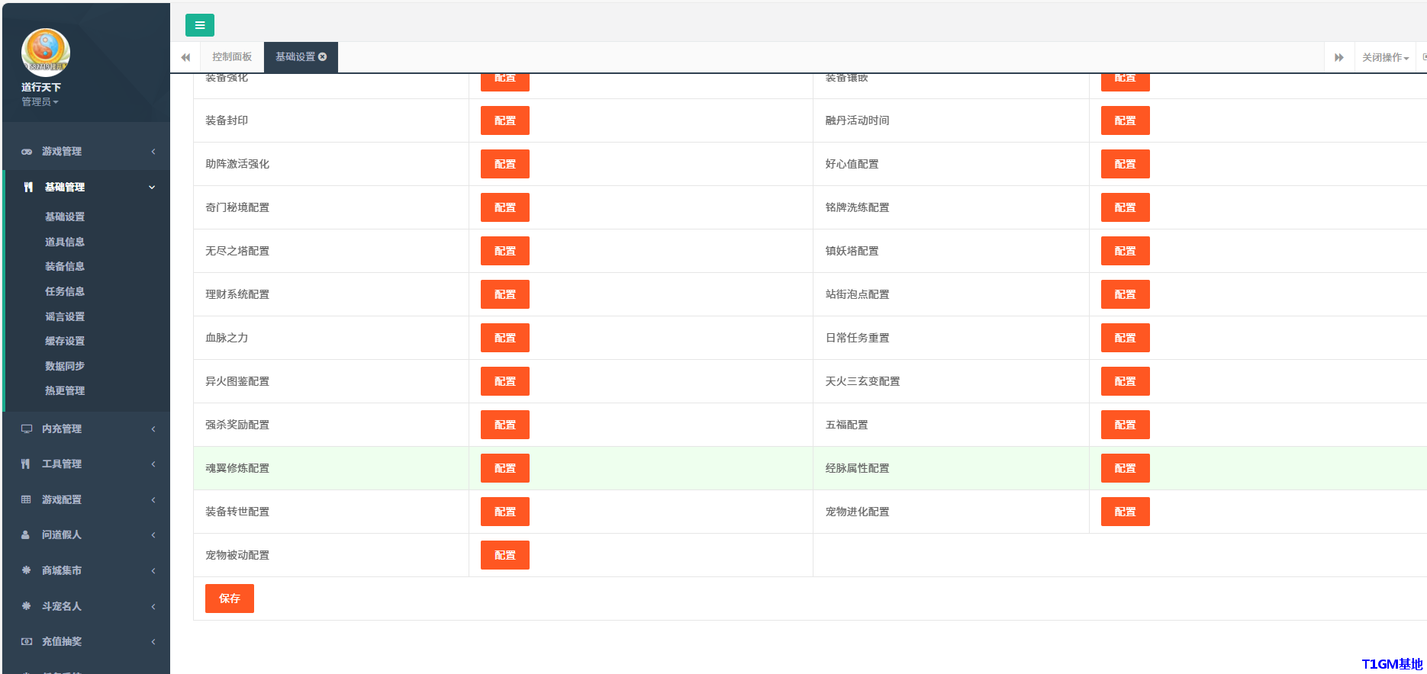Click the icon beside 商城集市
This screenshot has width=1427, height=674.
tap(26, 570)
